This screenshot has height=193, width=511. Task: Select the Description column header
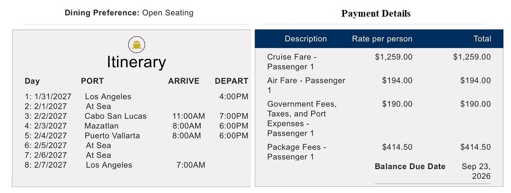coord(305,39)
